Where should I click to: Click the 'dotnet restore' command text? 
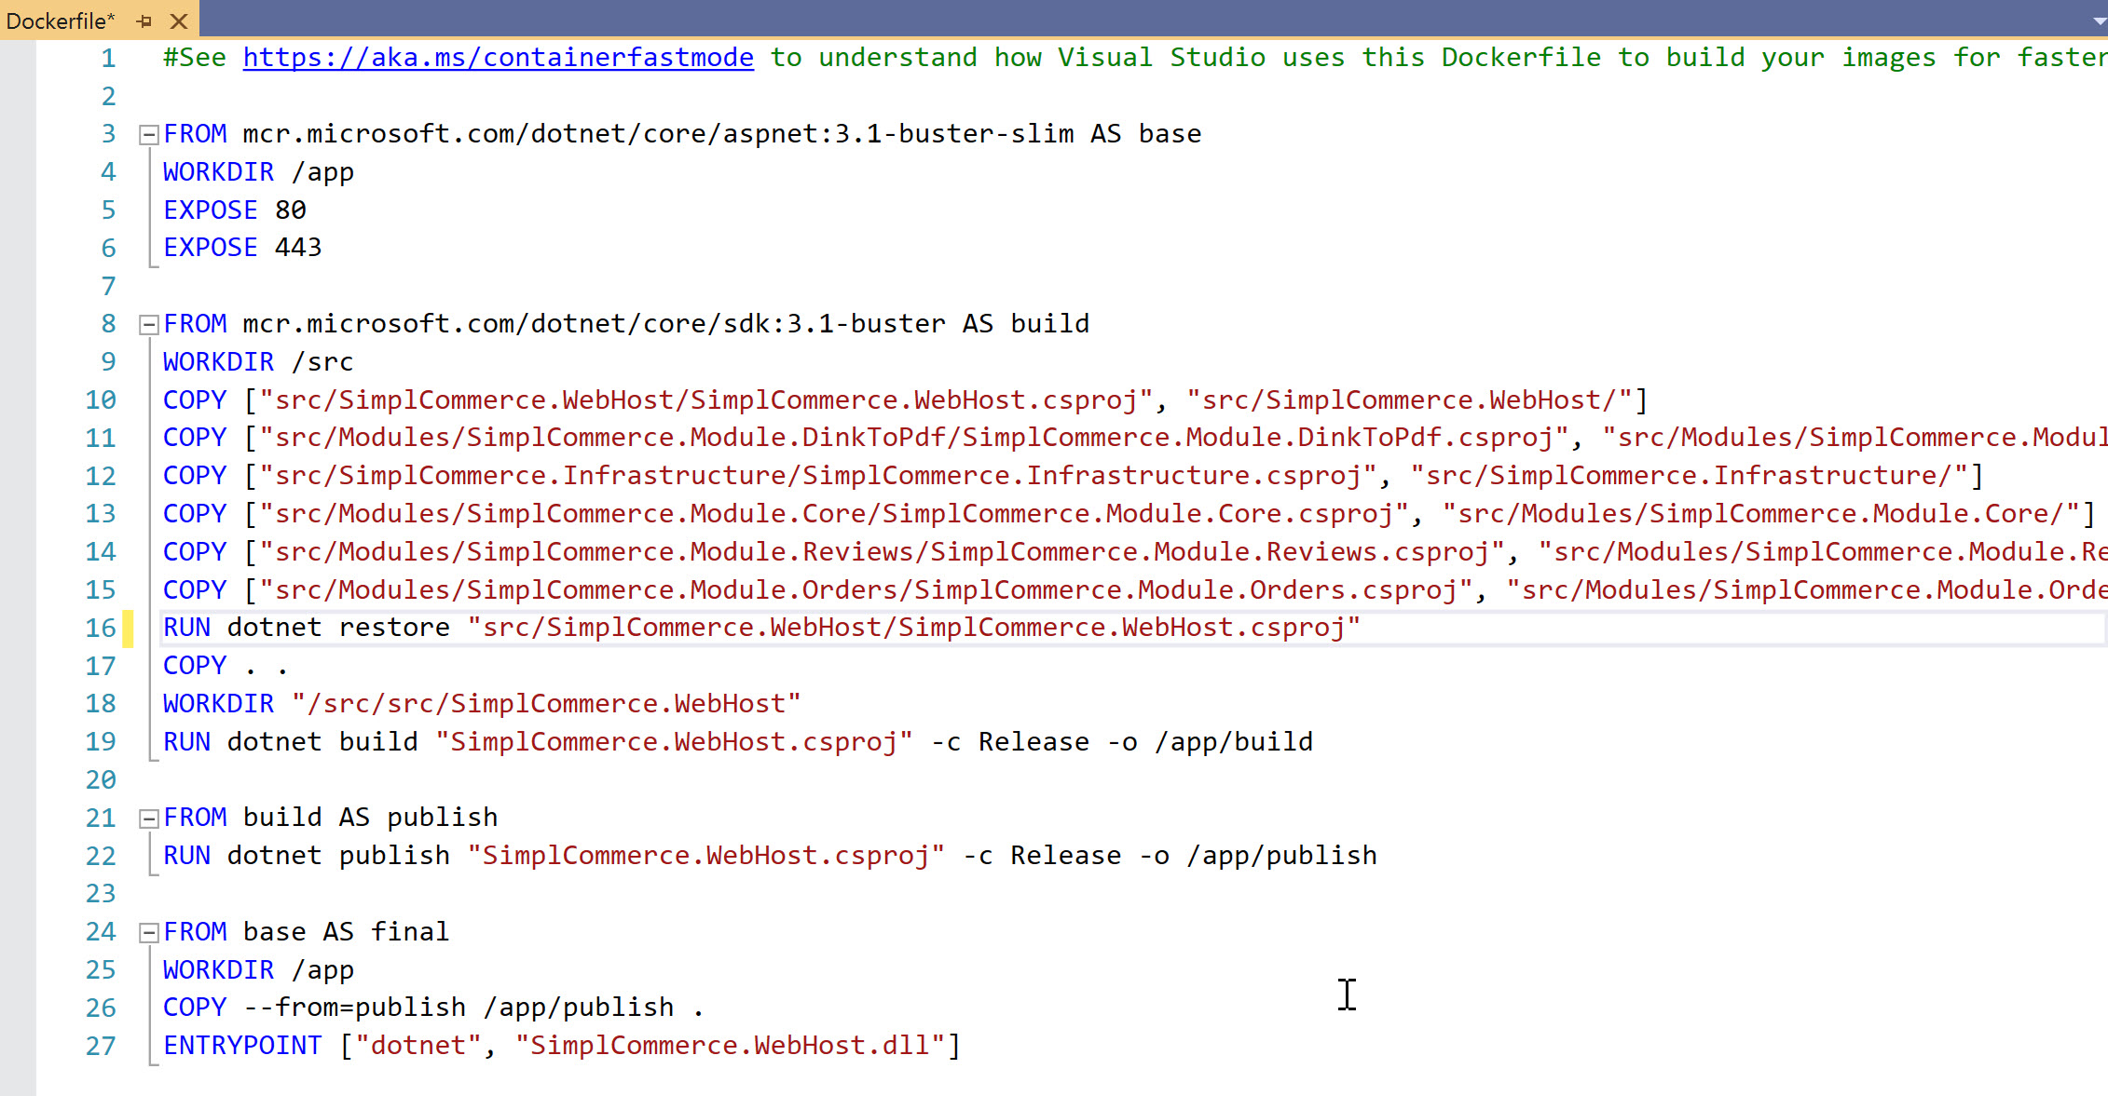[x=338, y=629]
